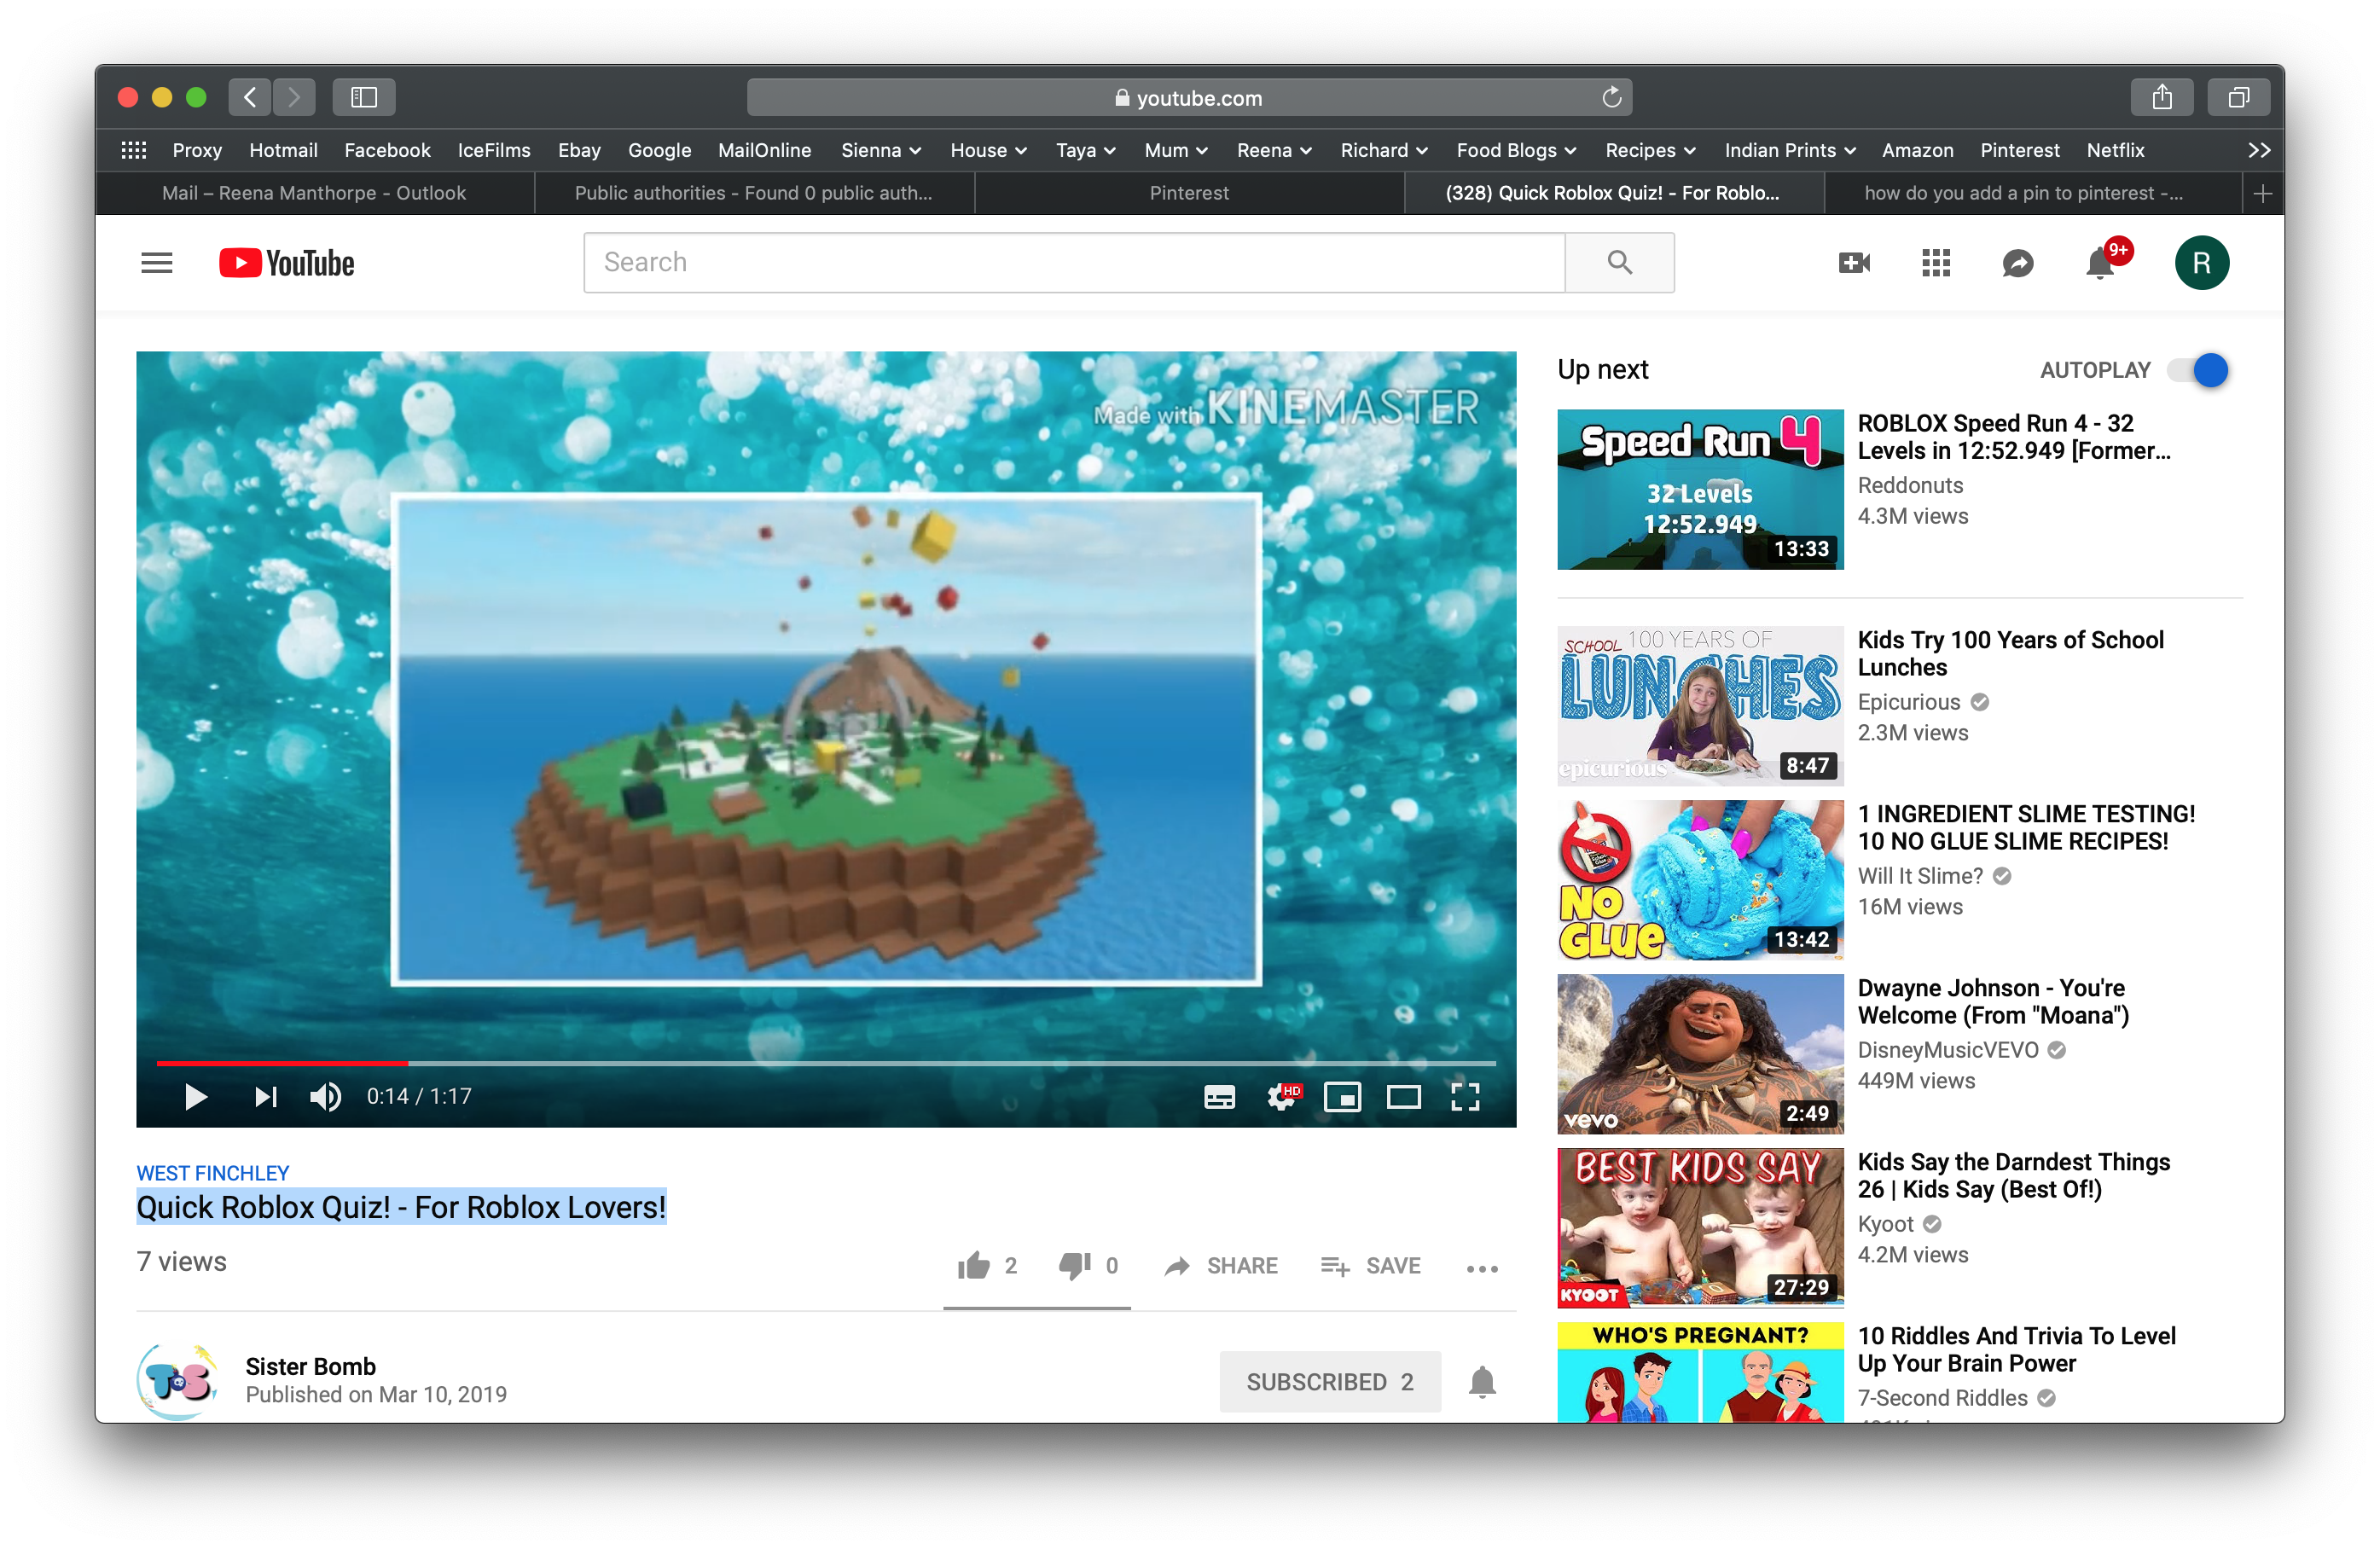This screenshot has height=1549, width=2380.
Task: Seek on the video progress bar
Action: (826, 1062)
